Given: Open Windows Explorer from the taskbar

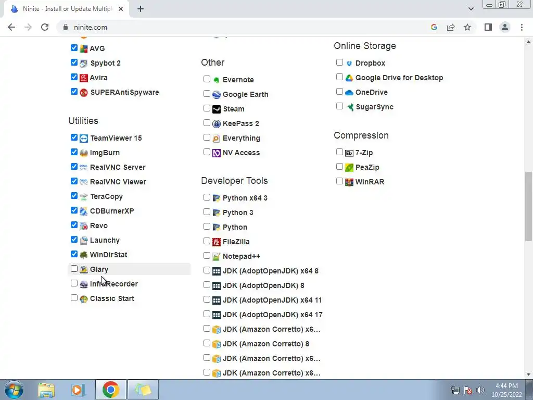Looking at the screenshot, I should (x=46, y=390).
